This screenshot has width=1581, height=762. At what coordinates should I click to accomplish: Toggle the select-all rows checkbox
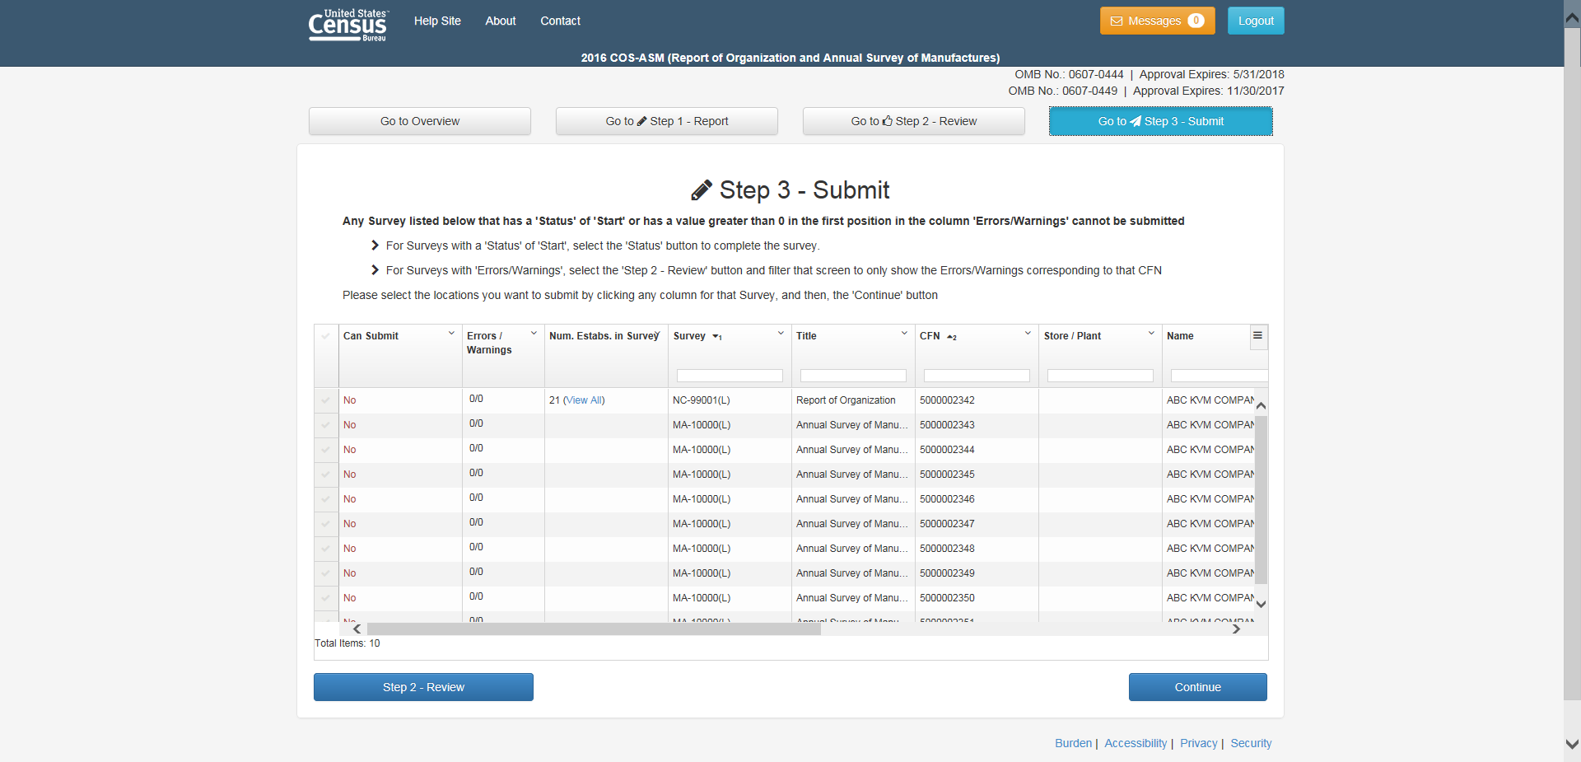click(x=326, y=336)
